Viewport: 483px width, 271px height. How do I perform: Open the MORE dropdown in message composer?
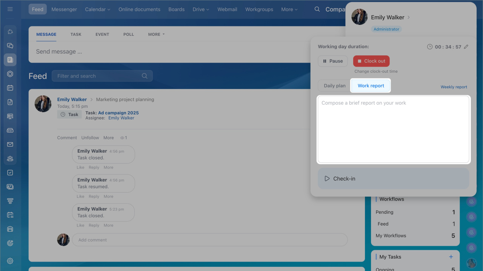pos(156,34)
